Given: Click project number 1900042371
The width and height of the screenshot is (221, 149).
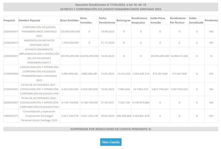Looking at the screenshot, I should [x=11, y=116].
